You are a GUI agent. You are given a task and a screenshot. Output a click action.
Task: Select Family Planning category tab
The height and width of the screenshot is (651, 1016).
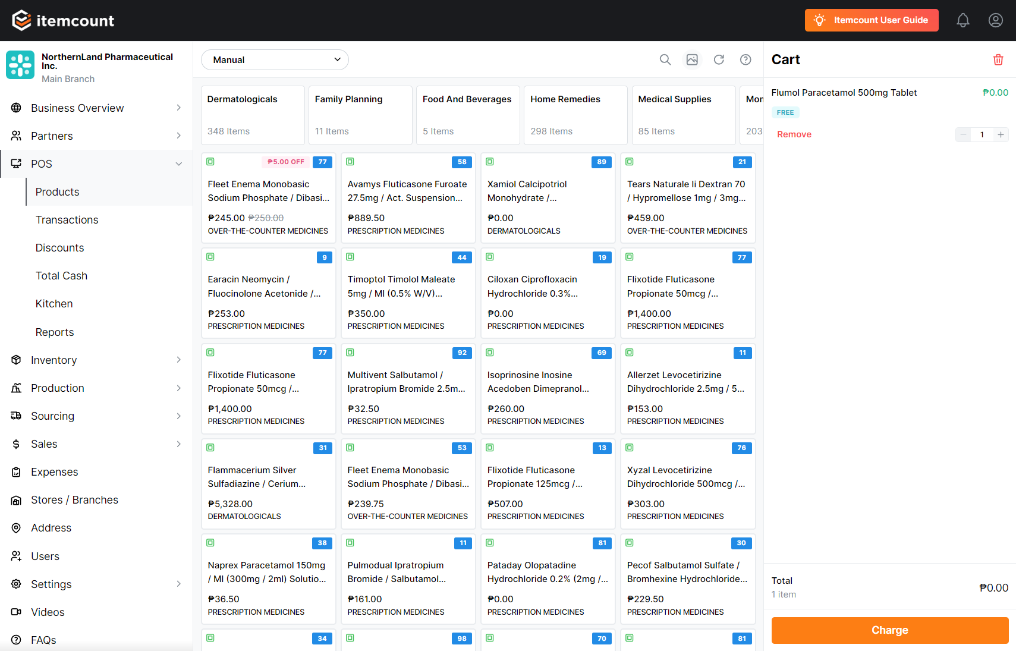[360, 115]
